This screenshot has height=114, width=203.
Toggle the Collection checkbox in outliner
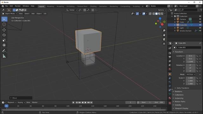point(175,16)
